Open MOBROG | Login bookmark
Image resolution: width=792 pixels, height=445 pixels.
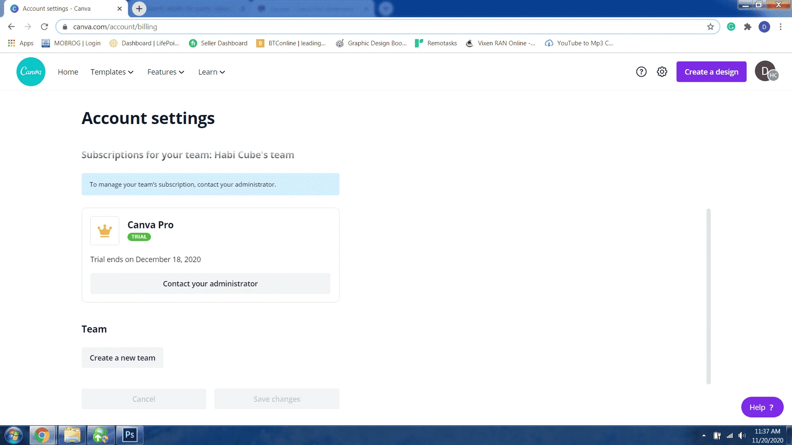point(71,43)
